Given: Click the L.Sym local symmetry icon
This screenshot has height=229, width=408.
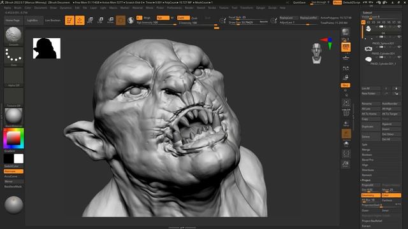Looking at the screenshot, I should pyautogui.click(x=346, y=68).
